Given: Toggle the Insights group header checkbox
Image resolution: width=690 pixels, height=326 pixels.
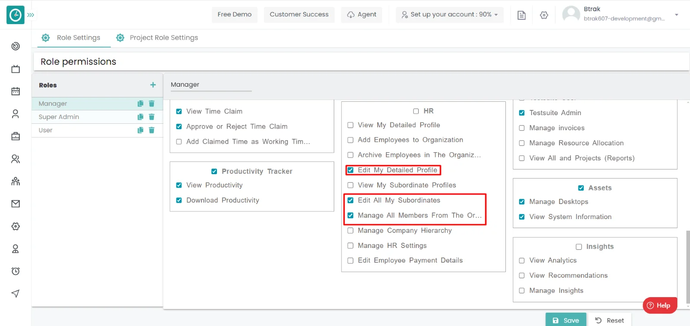Looking at the screenshot, I should [579, 247].
